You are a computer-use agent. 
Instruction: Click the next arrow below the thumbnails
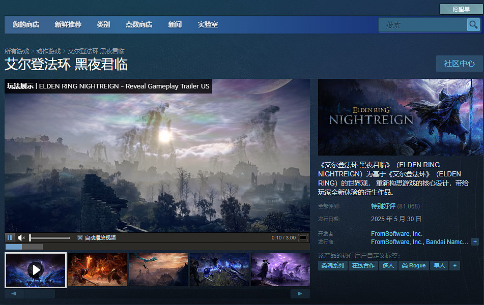[x=300, y=293]
